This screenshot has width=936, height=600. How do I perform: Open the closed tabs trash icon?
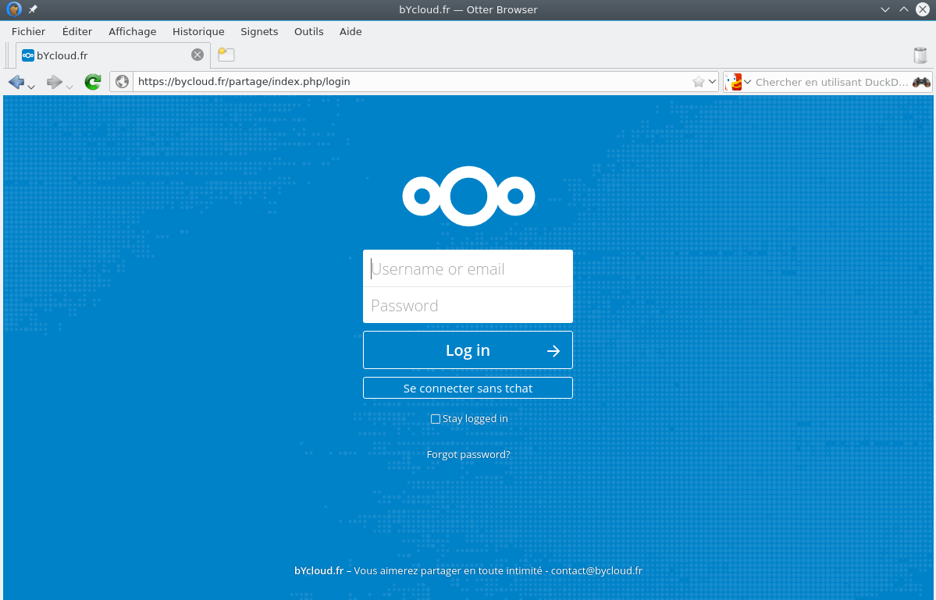click(x=920, y=55)
